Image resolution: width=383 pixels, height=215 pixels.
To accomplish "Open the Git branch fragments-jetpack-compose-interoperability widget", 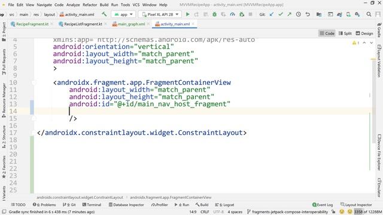I will coord(287,211).
